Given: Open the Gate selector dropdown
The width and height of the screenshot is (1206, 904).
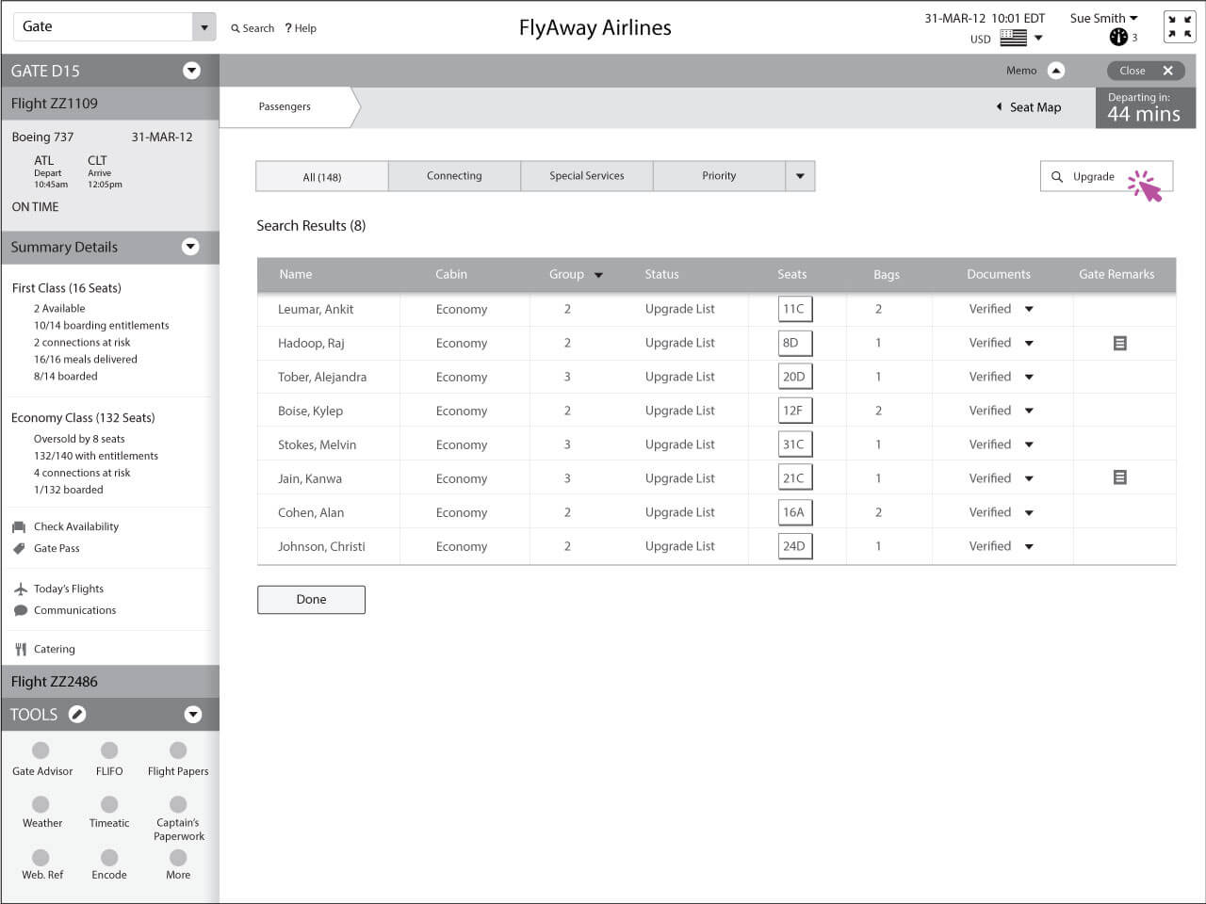Looking at the screenshot, I should pyautogui.click(x=202, y=25).
